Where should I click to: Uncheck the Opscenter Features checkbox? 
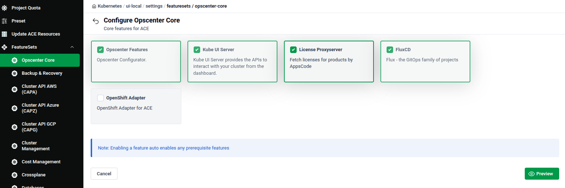[100, 50]
